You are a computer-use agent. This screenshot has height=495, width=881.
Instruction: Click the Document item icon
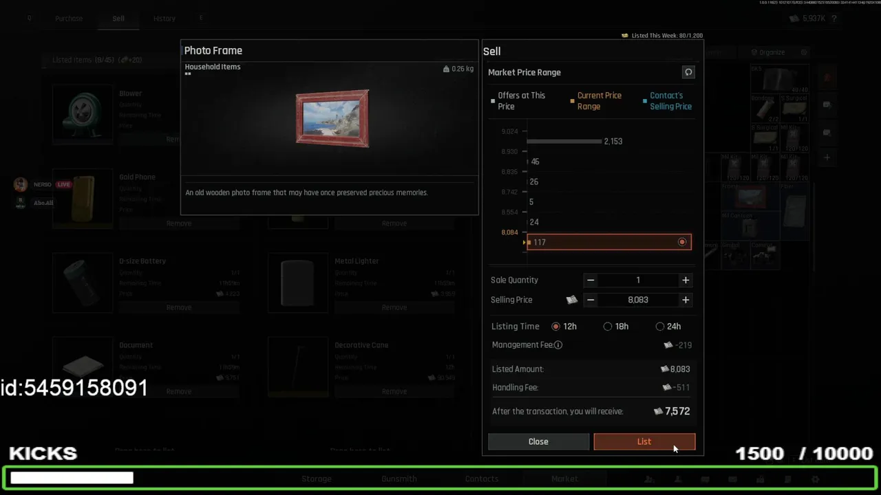[x=83, y=366]
